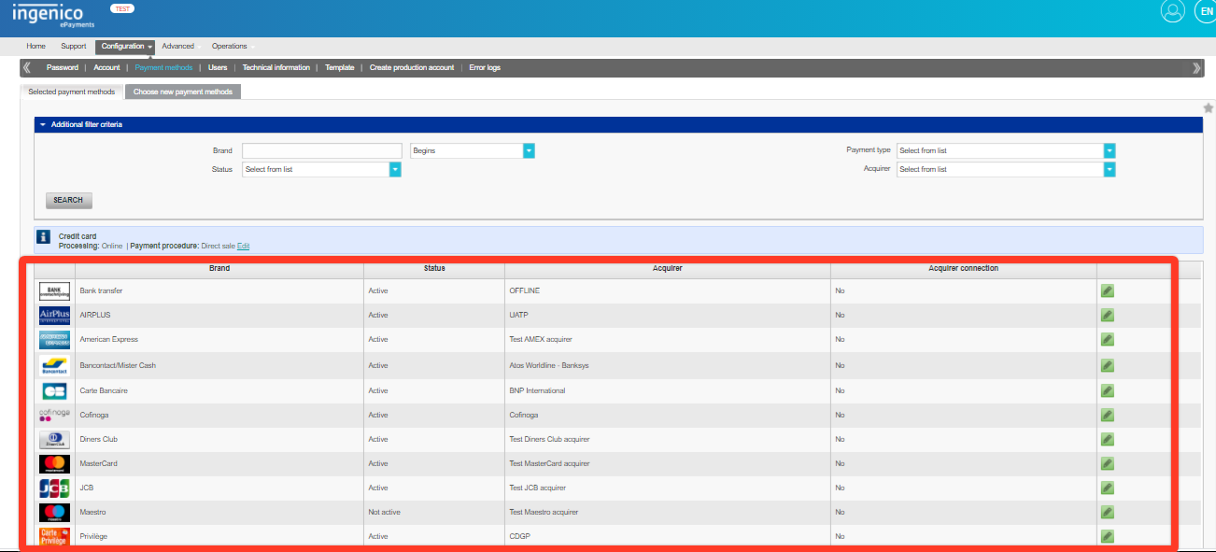This screenshot has height=552, width=1216.
Task: Click the BNP International acquirer cell
Action: click(537, 390)
